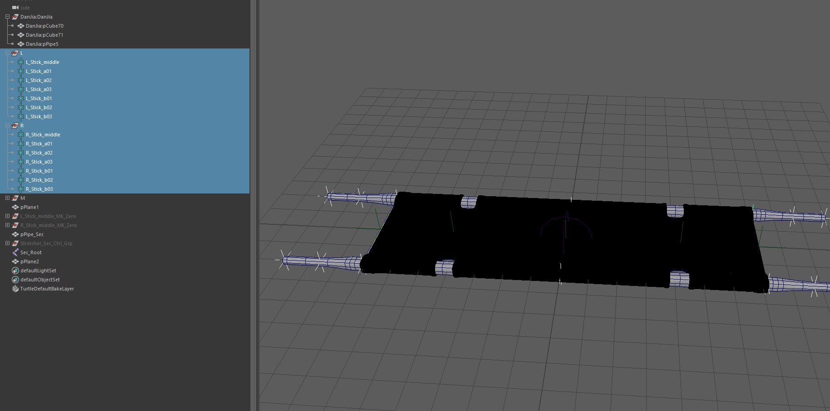Click the R_Stick_middle_MK_Zero grayed label

(48, 225)
